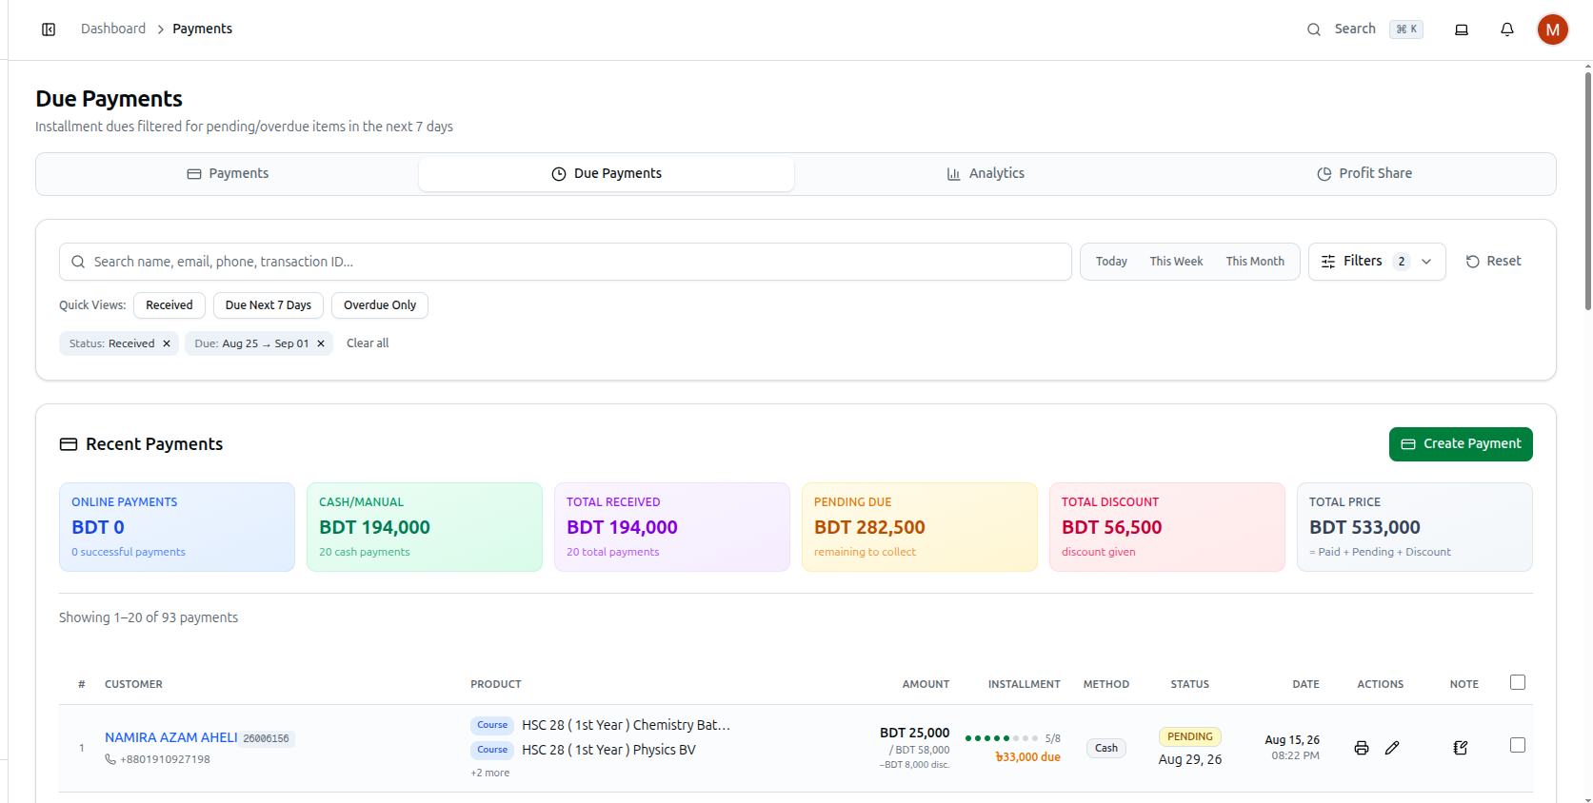The height and width of the screenshot is (803, 1593).
Task: Open notifications bell icon
Action: coord(1506,29)
